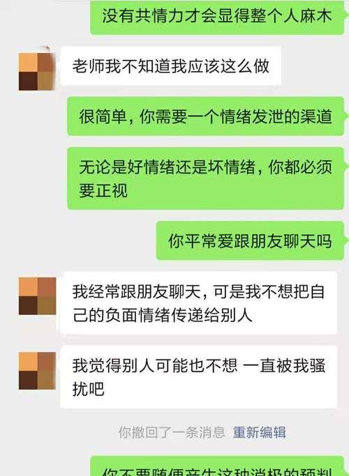
Task: Click 己的负面情绪传递给别人 text line
Action: click(163, 315)
